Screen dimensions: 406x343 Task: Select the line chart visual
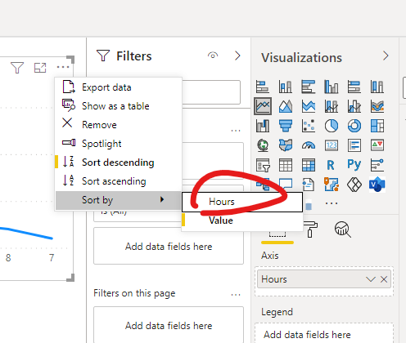coord(263,106)
